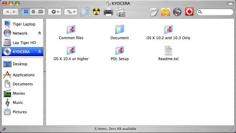Select KYOCERA disc in the sidebar
The image size is (236, 133).
click(23, 52)
